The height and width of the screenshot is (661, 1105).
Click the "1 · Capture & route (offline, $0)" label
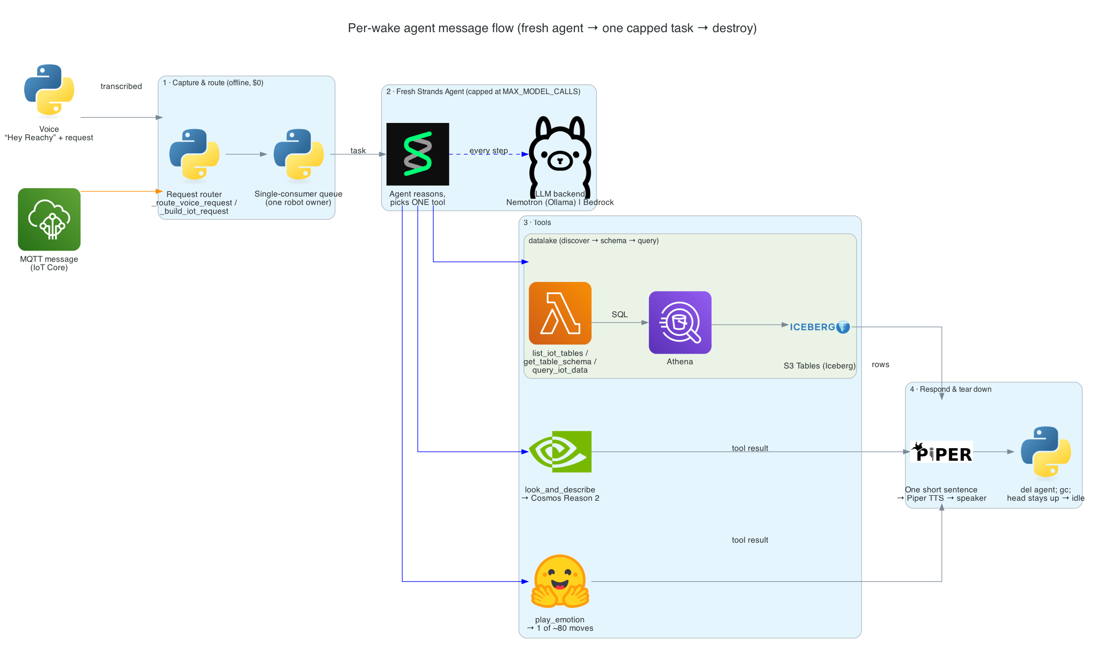(x=213, y=82)
